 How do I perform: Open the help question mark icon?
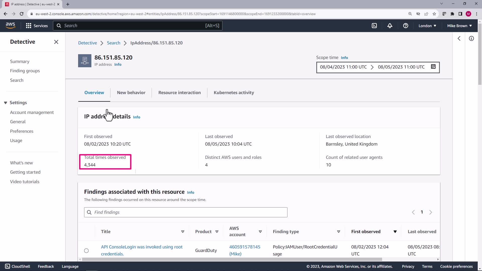click(x=405, y=26)
